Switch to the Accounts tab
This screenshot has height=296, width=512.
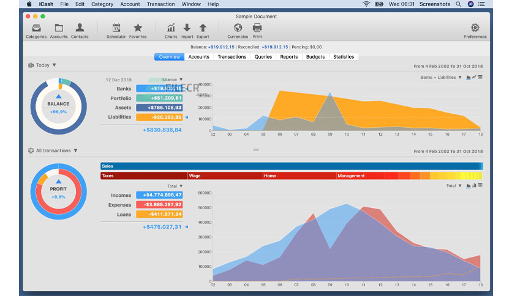[198, 57]
